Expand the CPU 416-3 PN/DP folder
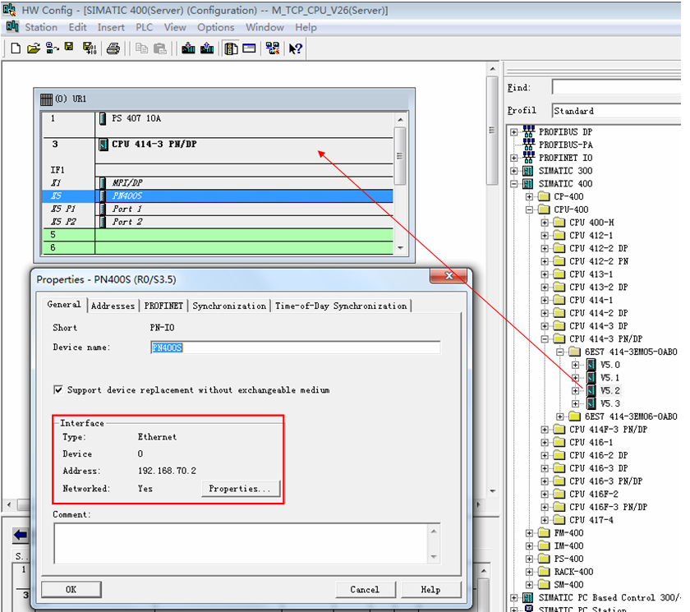The height and width of the screenshot is (612, 690). click(545, 481)
